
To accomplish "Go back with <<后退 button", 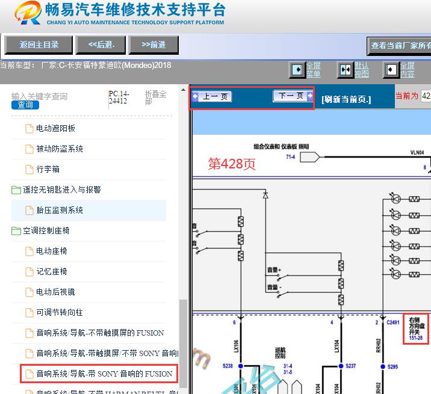I will (x=101, y=45).
